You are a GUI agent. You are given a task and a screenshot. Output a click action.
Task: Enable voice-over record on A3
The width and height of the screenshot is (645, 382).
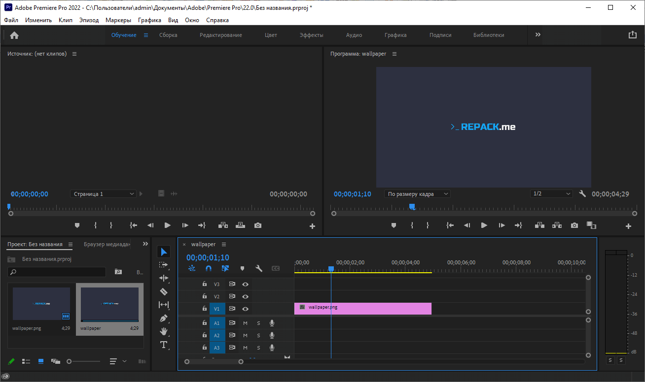click(272, 348)
